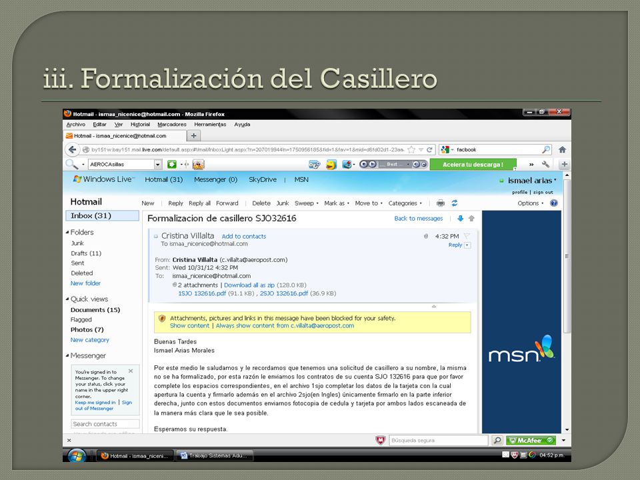Click the Búsqueda segura search field
Image resolution: width=640 pixels, height=480 pixels.
(439, 441)
